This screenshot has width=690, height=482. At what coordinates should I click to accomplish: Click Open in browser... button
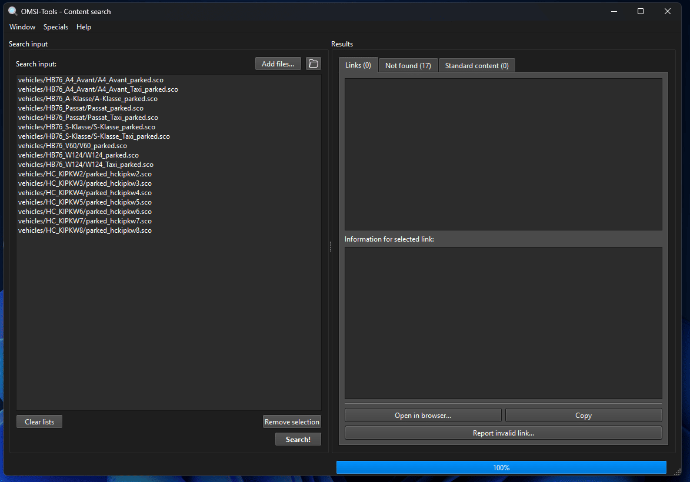423,415
